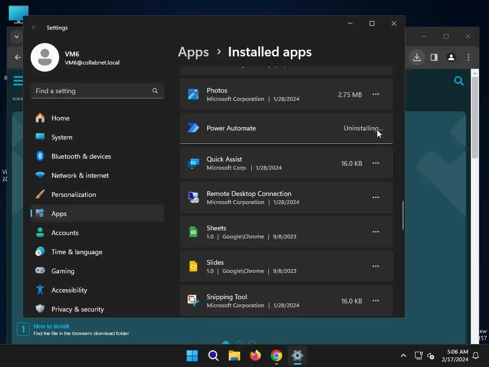Click the Chrome downloads icon behind Settings

pos(417,57)
